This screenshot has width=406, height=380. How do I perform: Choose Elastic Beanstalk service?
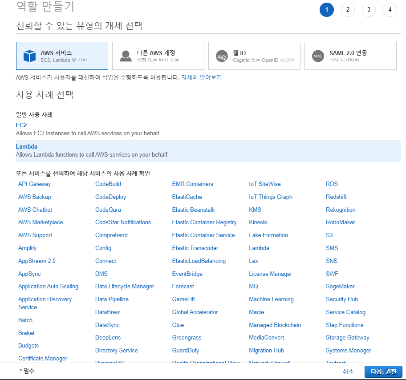pyautogui.click(x=193, y=210)
